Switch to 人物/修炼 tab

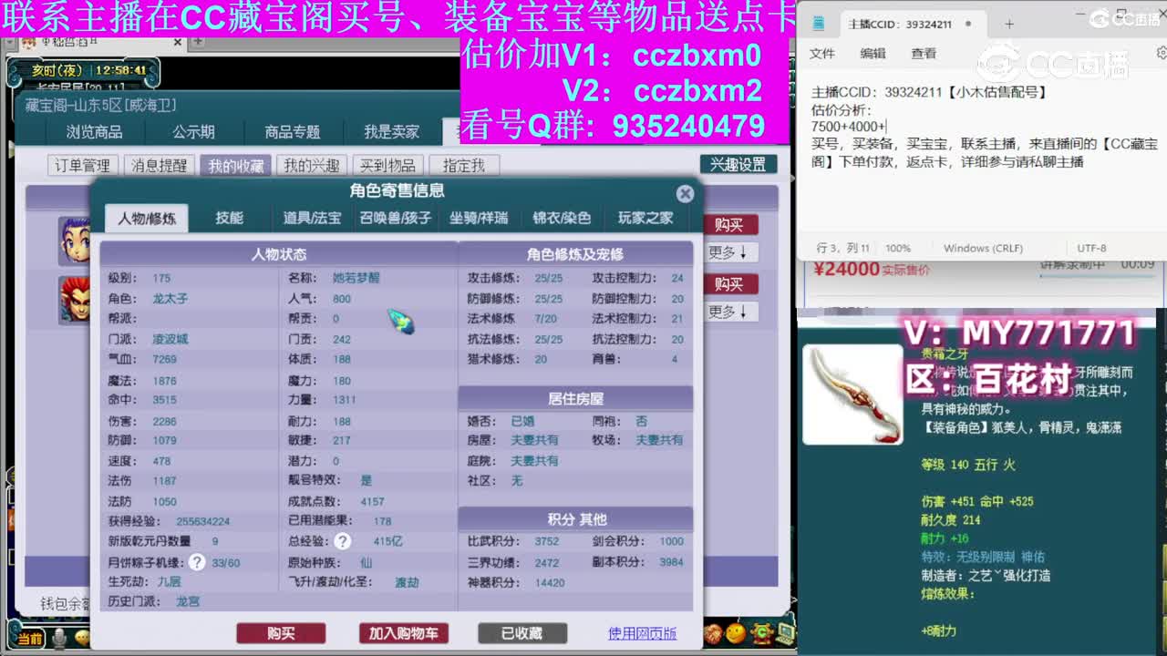tap(147, 219)
